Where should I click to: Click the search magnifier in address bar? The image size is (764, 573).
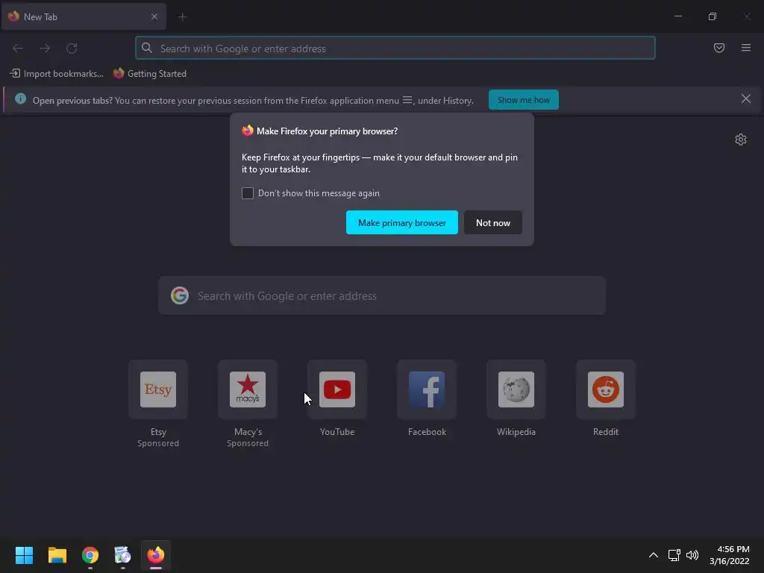click(x=147, y=48)
